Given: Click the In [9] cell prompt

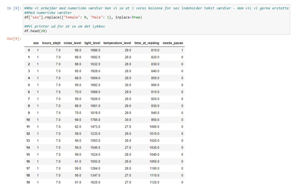Looking at the screenshot, I should [x=14, y=8].
